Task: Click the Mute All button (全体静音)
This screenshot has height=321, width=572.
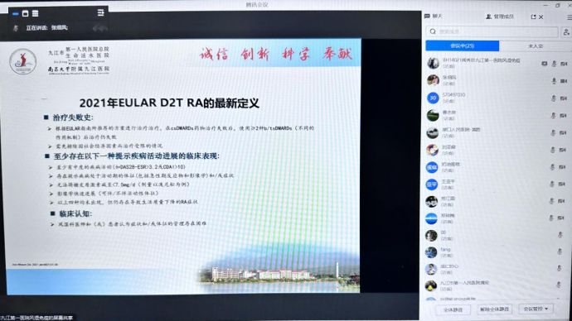Action: click(x=453, y=309)
